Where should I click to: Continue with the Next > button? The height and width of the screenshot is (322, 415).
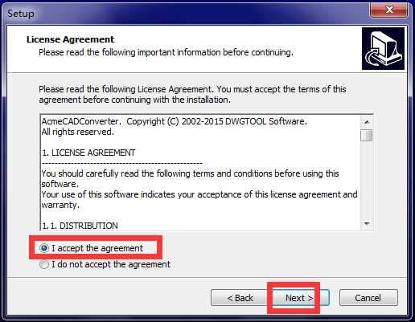299,298
